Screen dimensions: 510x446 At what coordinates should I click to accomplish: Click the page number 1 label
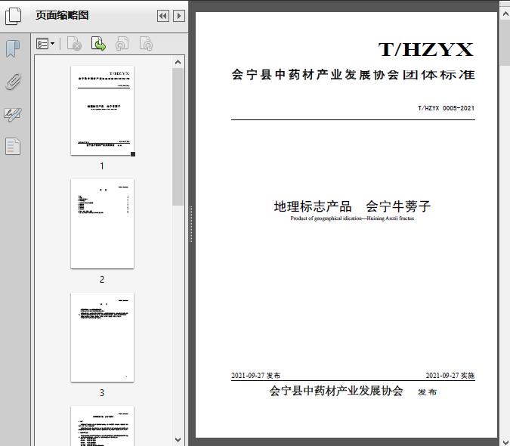[x=102, y=166]
